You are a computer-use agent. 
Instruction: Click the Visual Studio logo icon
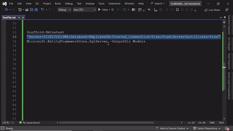coord(5,4)
